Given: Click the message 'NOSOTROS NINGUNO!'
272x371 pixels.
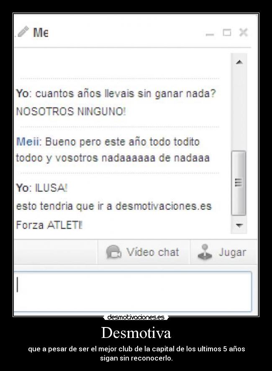Looking at the screenshot, I should (x=71, y=111).
